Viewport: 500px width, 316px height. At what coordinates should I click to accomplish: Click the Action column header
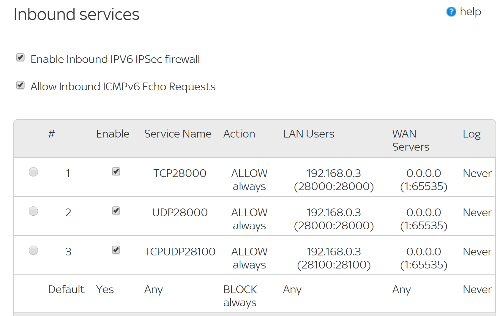239,134
